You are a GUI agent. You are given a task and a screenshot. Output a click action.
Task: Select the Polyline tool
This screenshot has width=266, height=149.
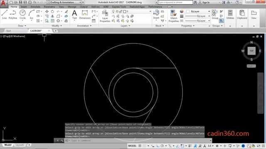[x=13, y=14]
